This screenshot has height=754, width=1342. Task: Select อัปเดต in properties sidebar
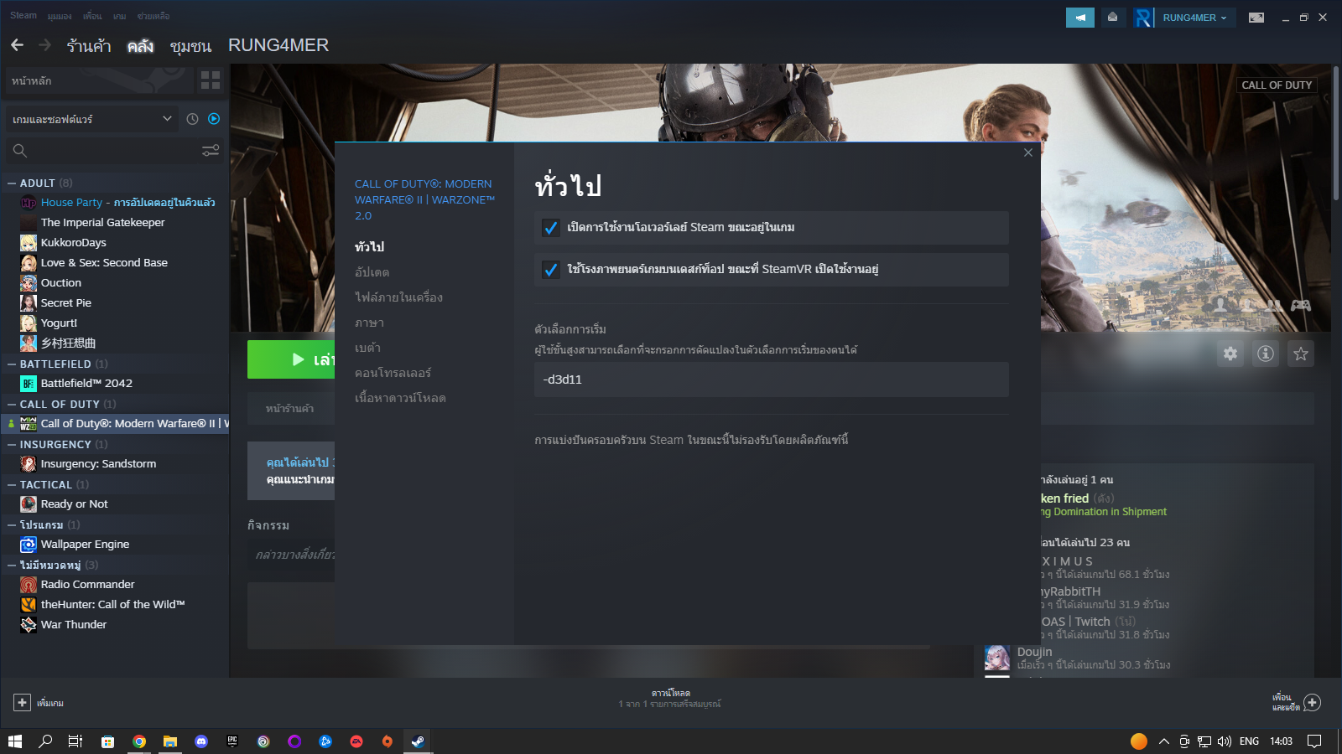[x=372, y=272]
